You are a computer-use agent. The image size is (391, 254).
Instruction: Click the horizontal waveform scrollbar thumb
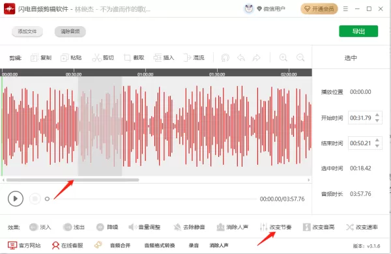click(72, 180)
